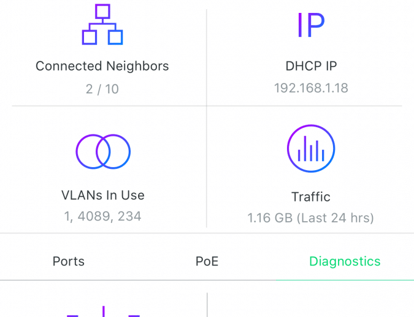
Task: Click the Connected Neighbors network tree icon
Action: [x=102, y=25]
